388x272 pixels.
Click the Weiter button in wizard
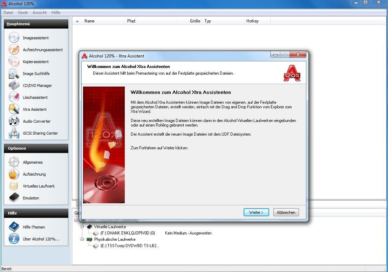coord(256,212)
